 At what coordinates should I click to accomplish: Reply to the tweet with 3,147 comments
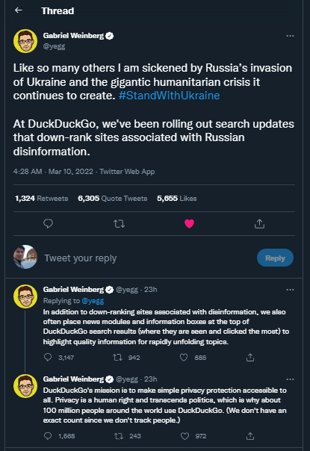[48, 358]
